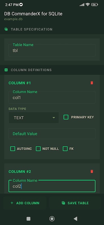Delete Column #1 with red trash icon
104x225 pixels.
pyautogui.click(x=92, y=83)
